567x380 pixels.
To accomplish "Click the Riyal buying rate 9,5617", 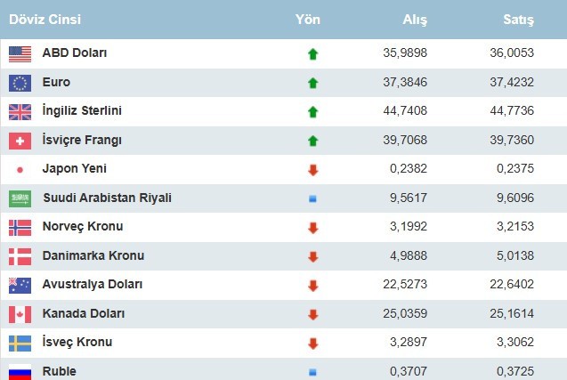I will (x=409, y=198).
